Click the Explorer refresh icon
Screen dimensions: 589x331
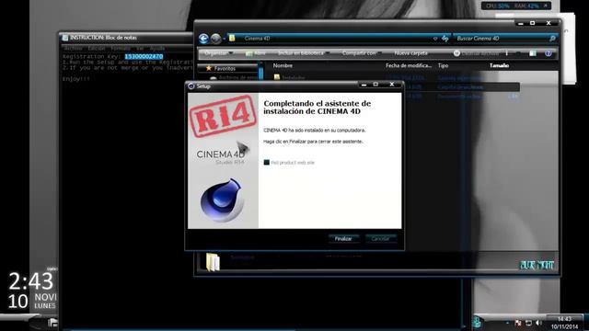tap(445, 39)
